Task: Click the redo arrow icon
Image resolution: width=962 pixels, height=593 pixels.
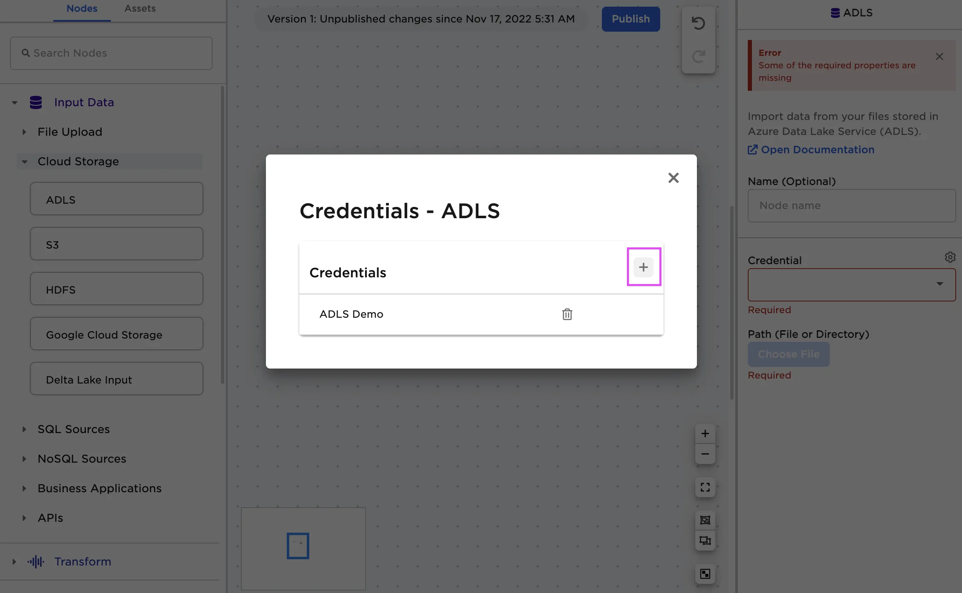Action: [x=698, y=56]
